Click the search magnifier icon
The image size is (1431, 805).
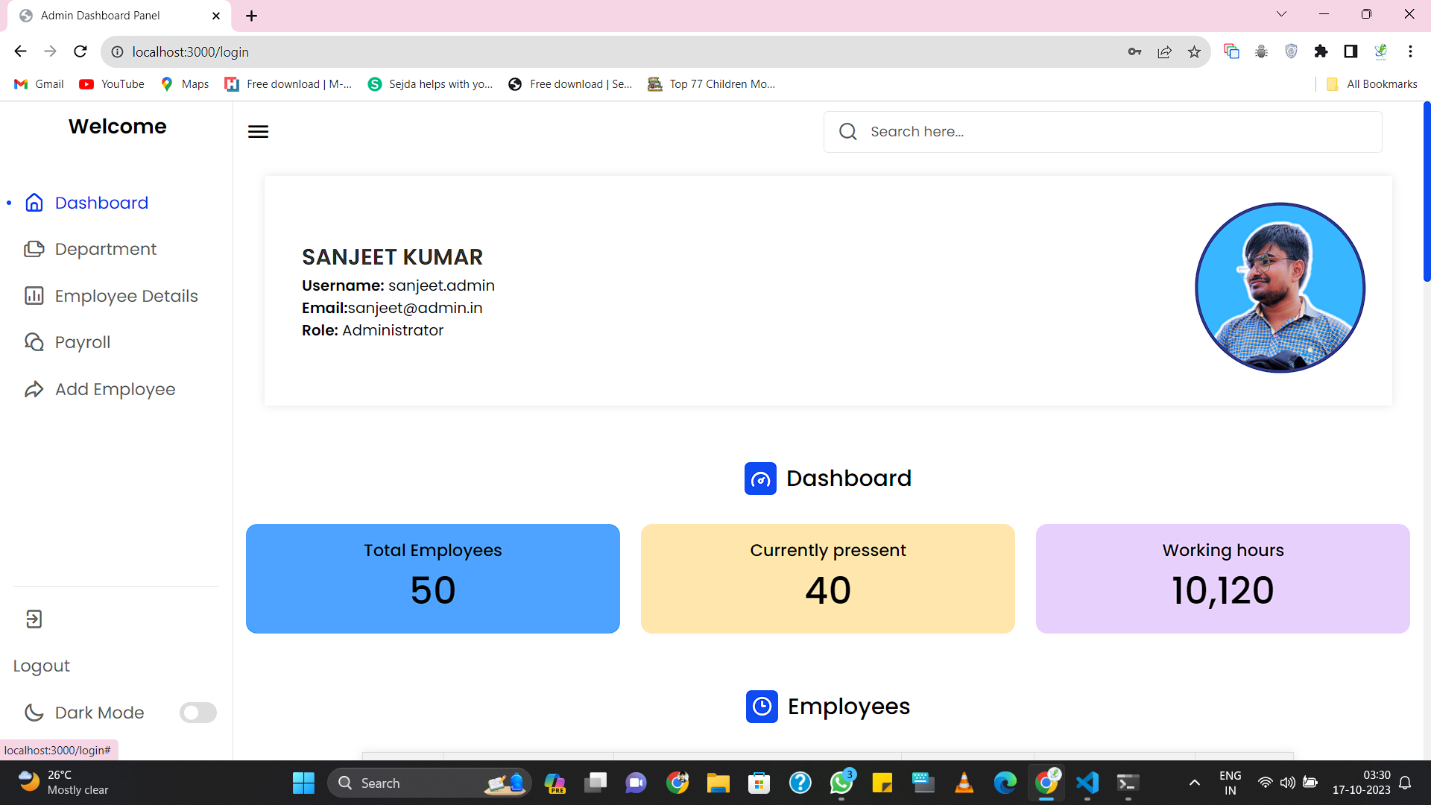847,131
